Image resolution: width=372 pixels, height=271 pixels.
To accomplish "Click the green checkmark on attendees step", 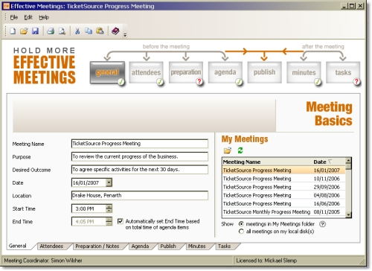I will (160, 81).
